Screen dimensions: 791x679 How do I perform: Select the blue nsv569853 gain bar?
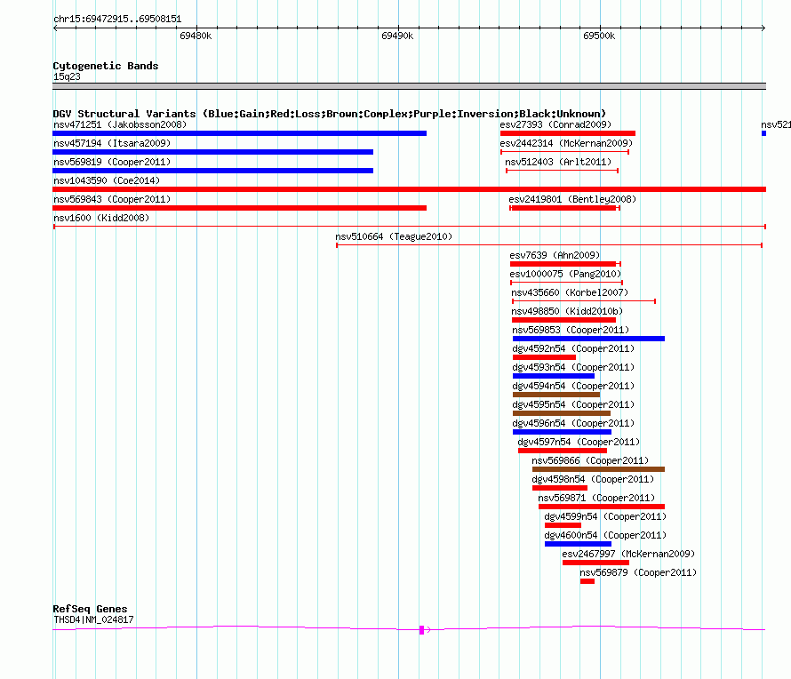click(588, 339)
